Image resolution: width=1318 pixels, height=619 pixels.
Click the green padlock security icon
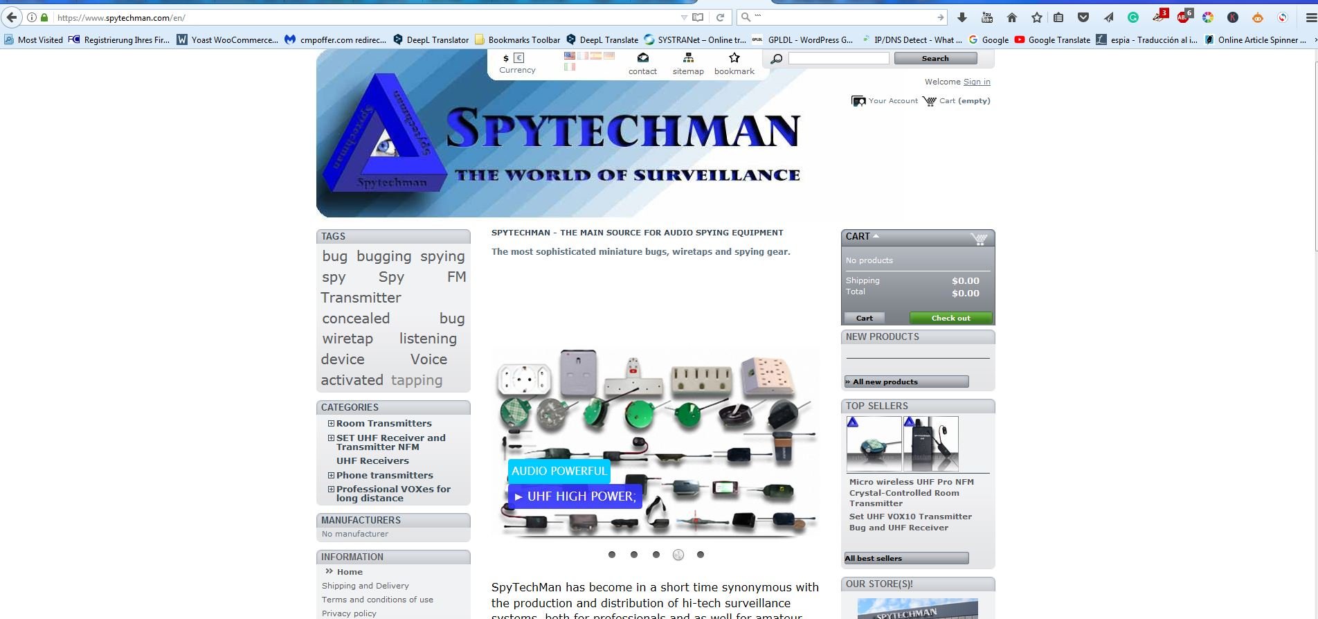tap(44, 17)
